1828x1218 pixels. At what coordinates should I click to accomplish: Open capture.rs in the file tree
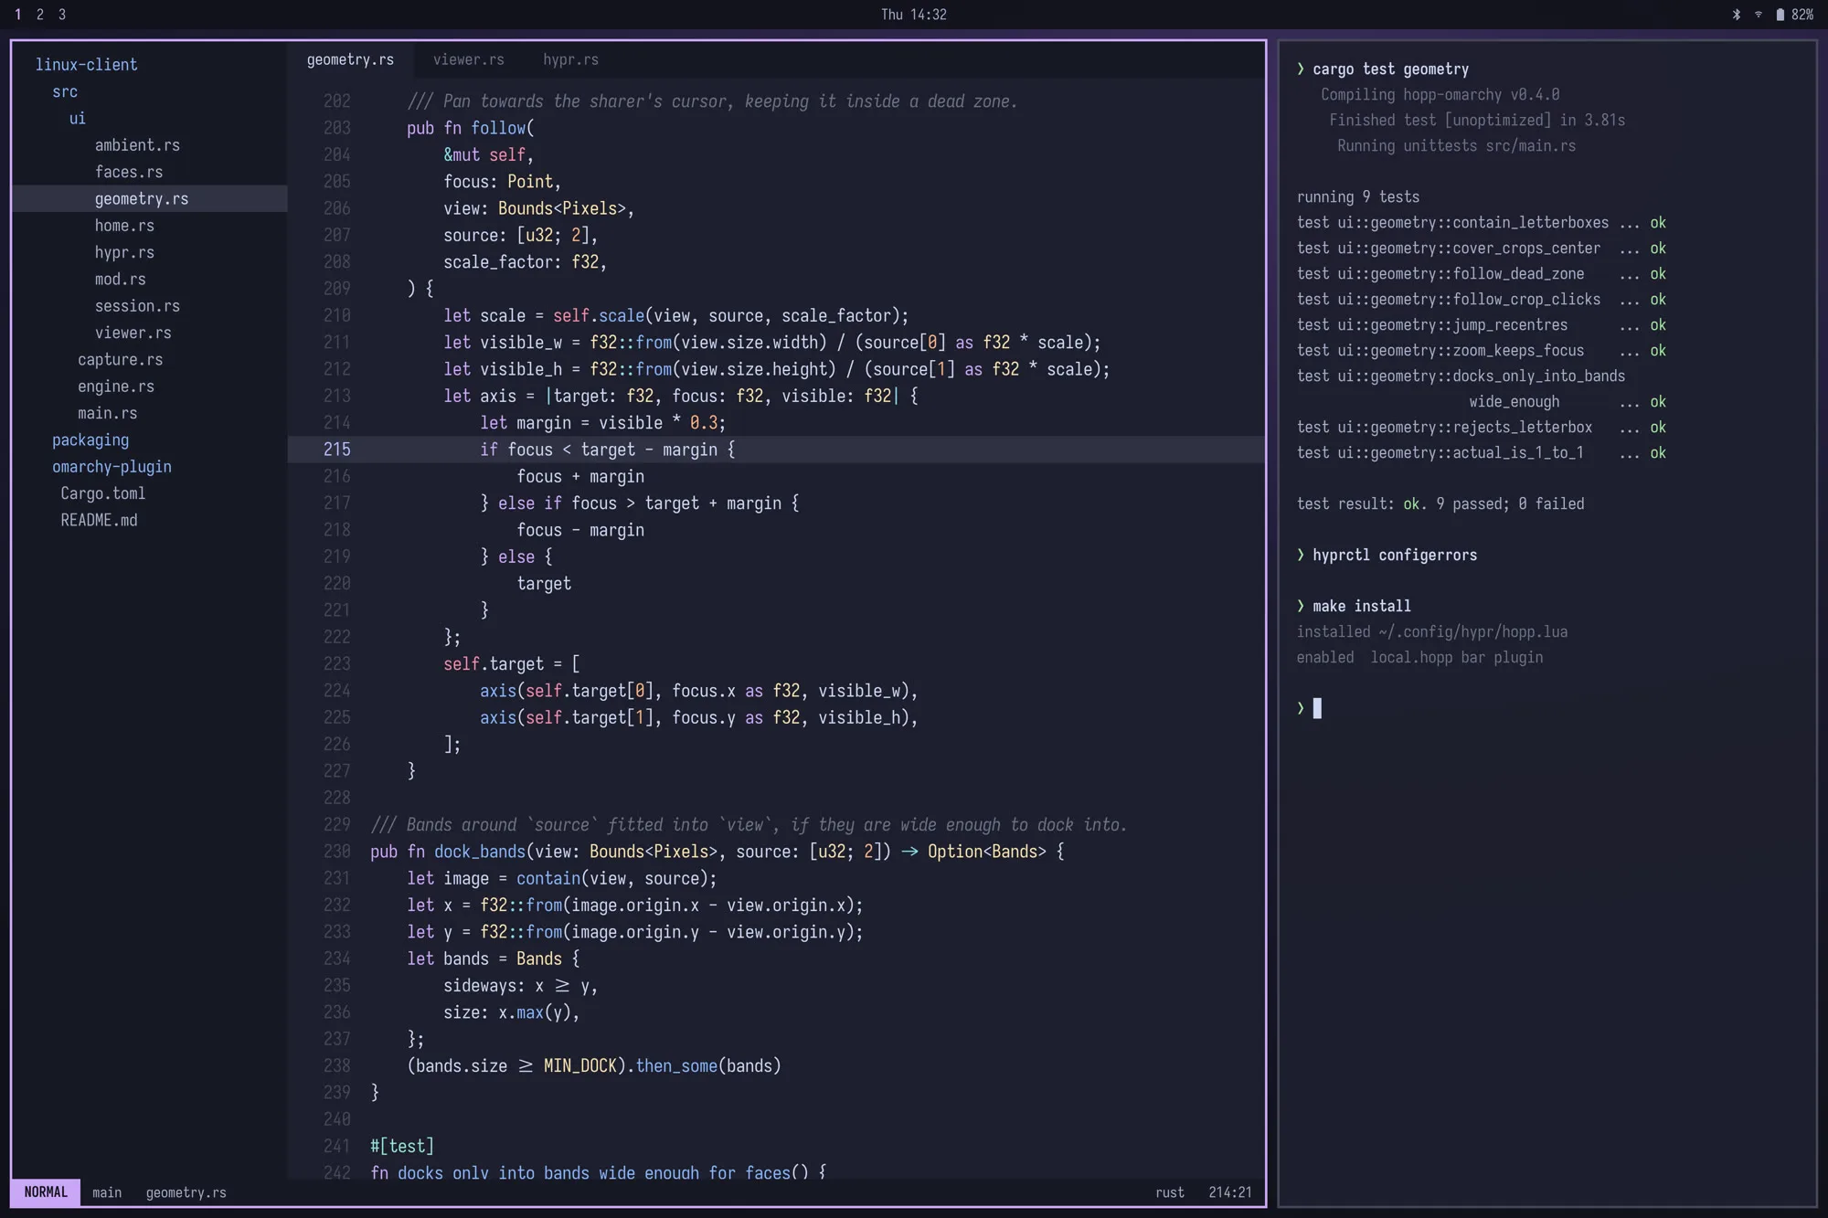[120, 359]
